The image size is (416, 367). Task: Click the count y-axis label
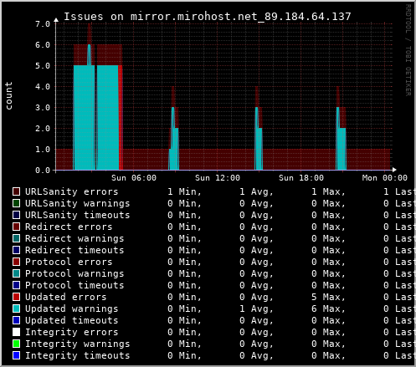pyautogui.click(x=9, y=95)
